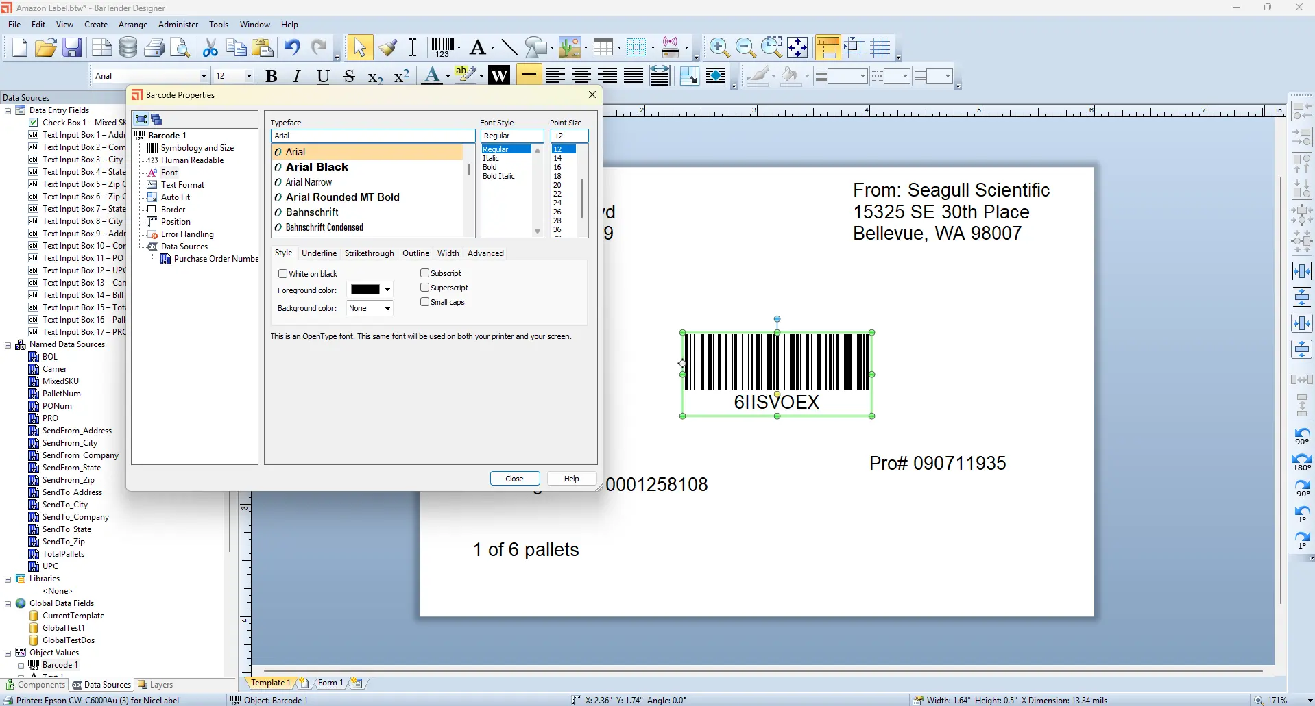
Task: Open the toolbar font name dropdown
Action: pos(204,76)
